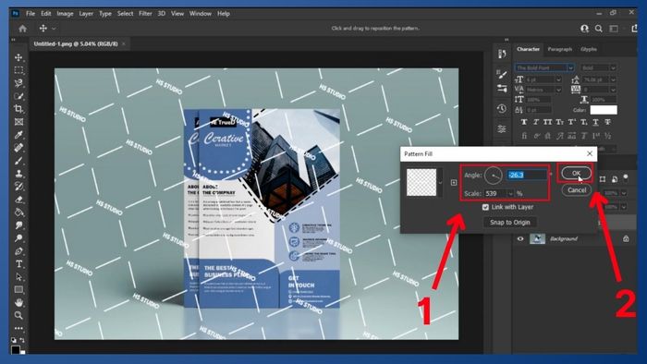Click Cancel in Pattern Fill dialog
This screenshot has width=647, height=364.
coord(577,190)
